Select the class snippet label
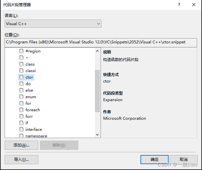The image size is (202, 170). (30, 64)
